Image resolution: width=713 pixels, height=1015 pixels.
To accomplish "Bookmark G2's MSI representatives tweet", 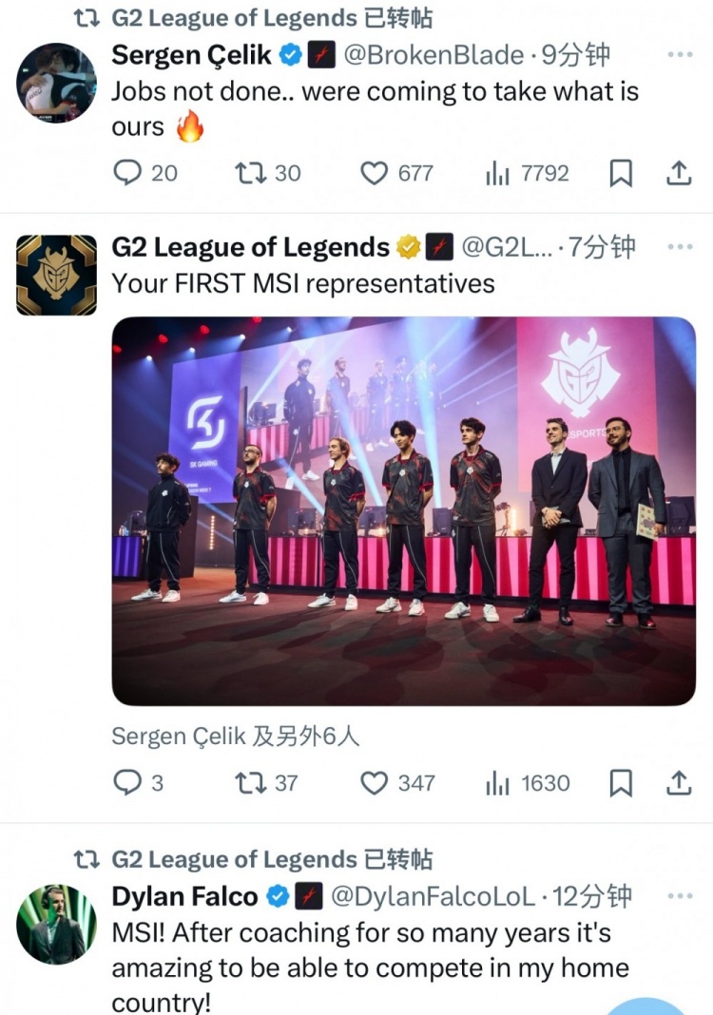I will click(x=622, y=783).
